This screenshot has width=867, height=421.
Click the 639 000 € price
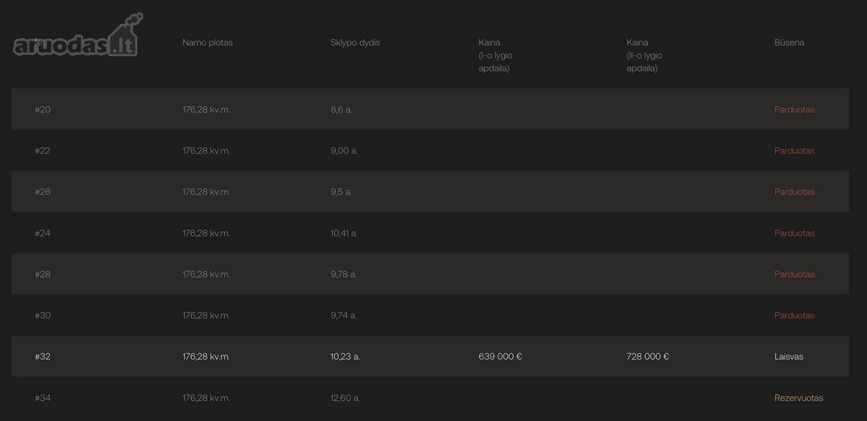pos(500,357)
